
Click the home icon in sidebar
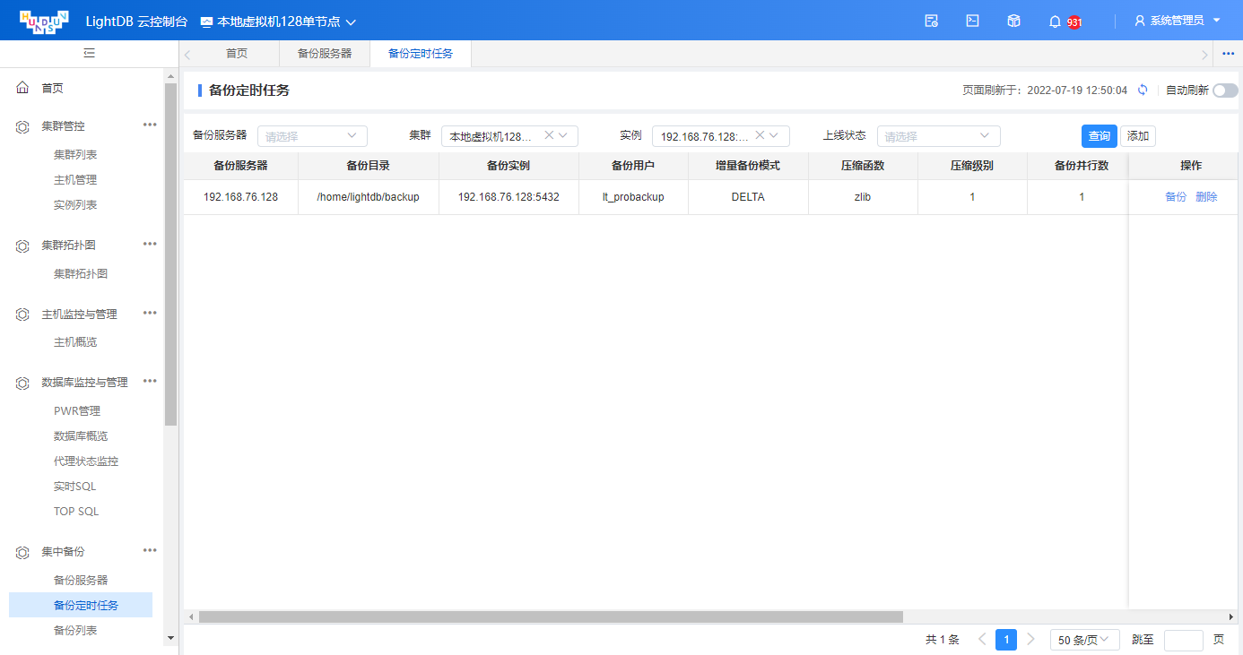(x=22, y=88)
